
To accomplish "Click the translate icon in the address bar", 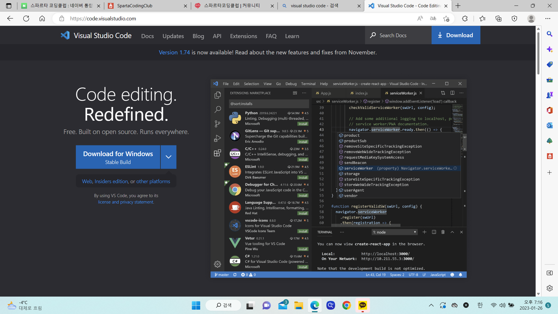I will click(x=433, y=19).
